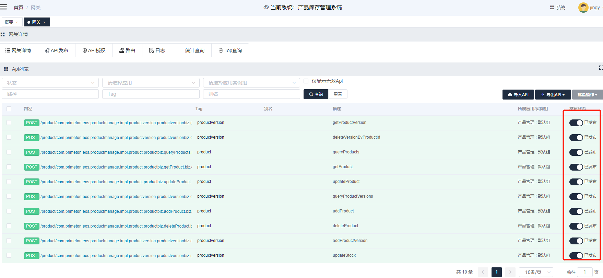Enable the 仅显示无效Api checkbox

[306, 81]
